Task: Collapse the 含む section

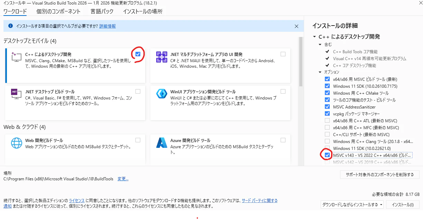Action: [x=320, y=45]
